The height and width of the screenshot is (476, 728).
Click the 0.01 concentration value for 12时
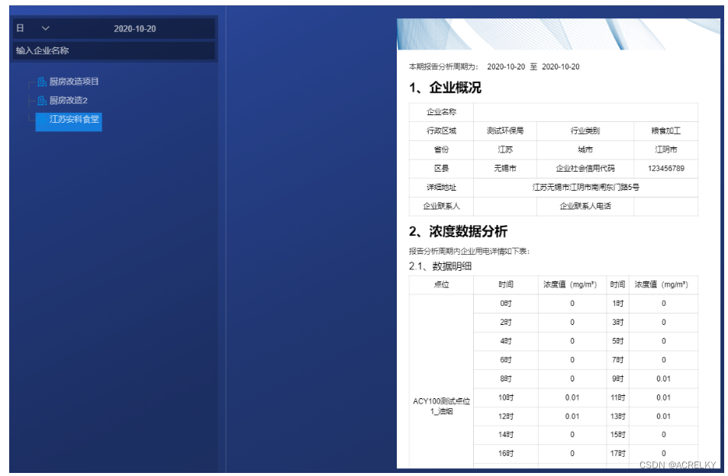tap(572, 416)
